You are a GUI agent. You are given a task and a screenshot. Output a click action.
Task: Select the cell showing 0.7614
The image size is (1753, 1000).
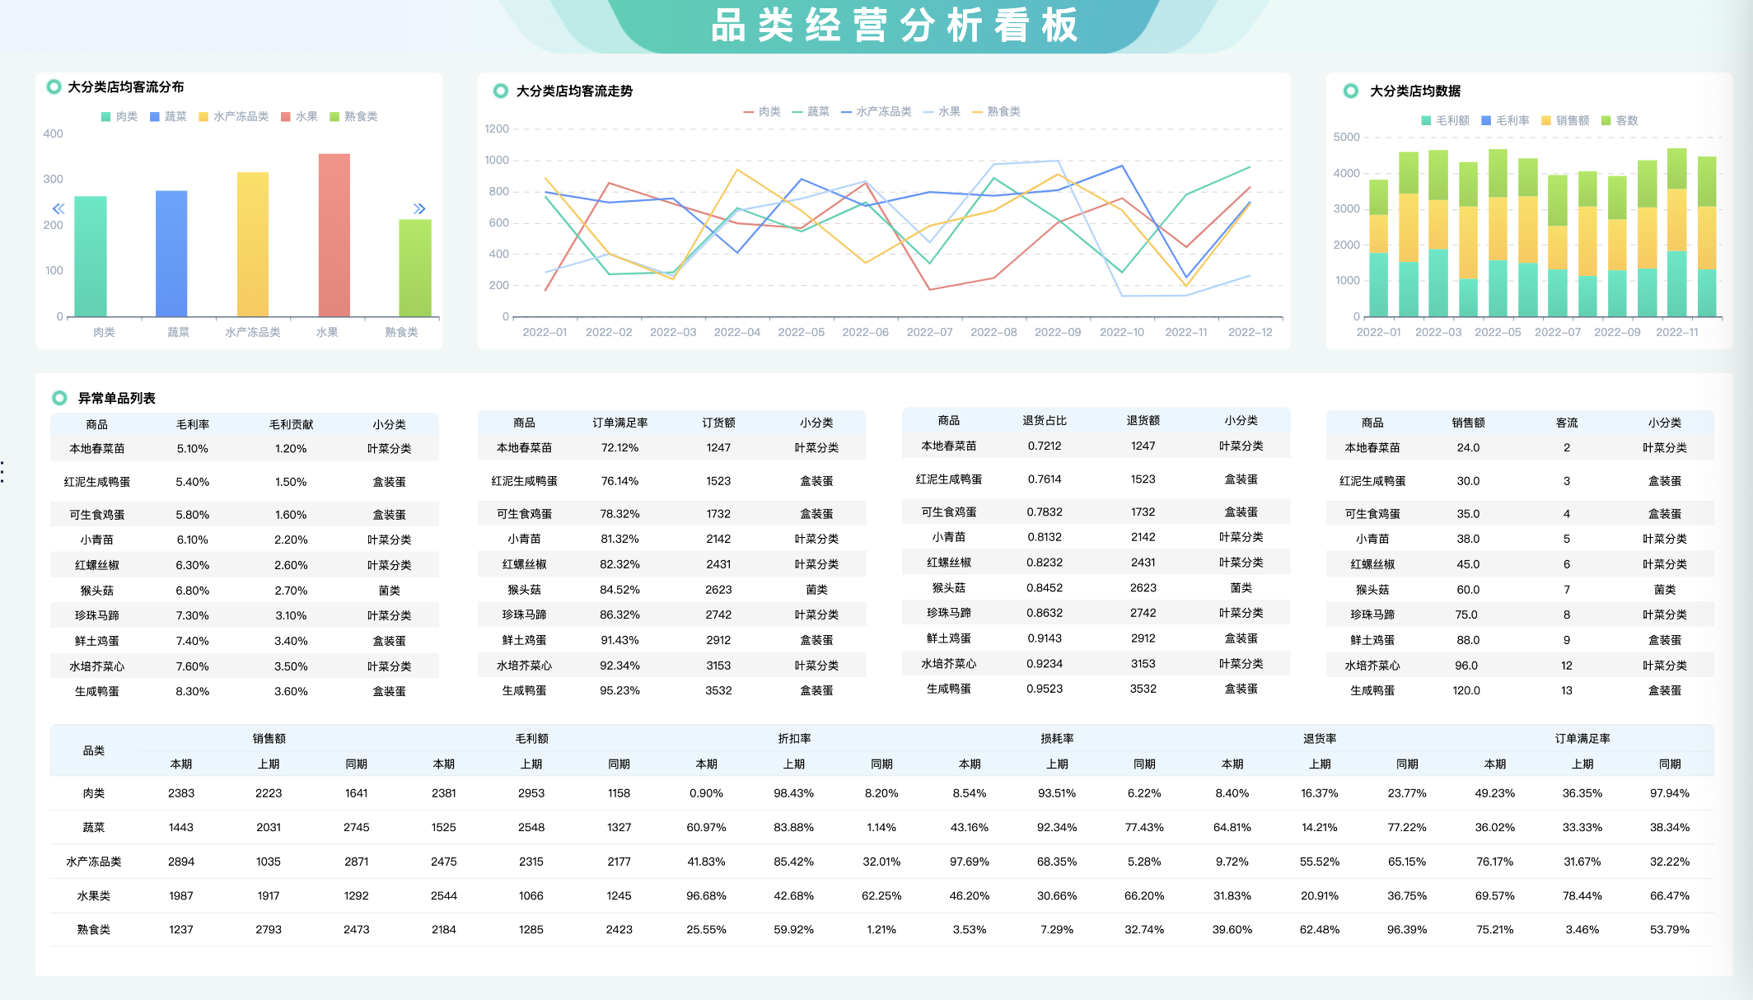point(1045,479)
